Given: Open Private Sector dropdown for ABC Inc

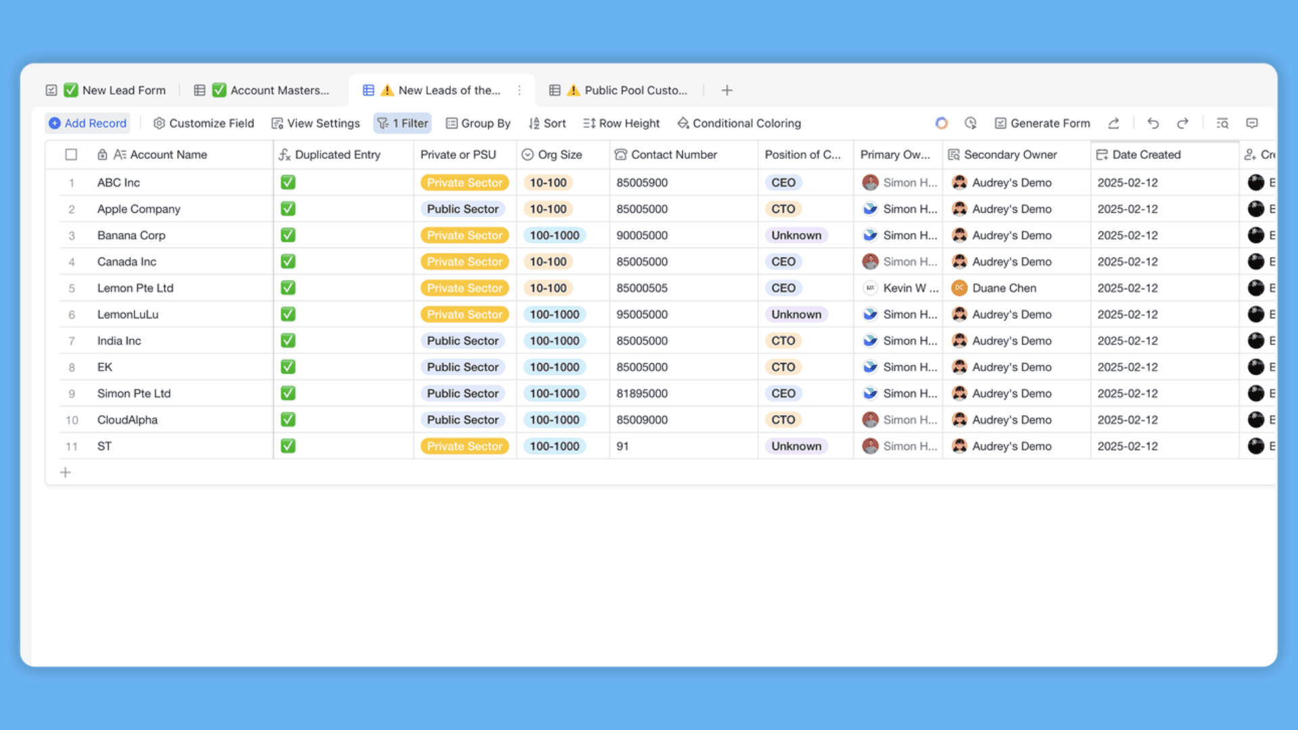Looking at the screenshot, I should pos(464,182).
